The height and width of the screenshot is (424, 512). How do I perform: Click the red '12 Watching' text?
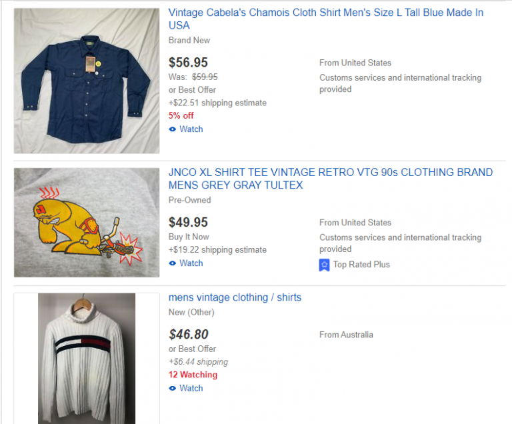[x=193, y=375]
